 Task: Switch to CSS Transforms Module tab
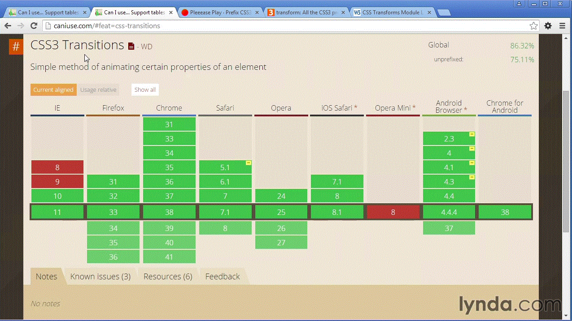coord(392,13)
